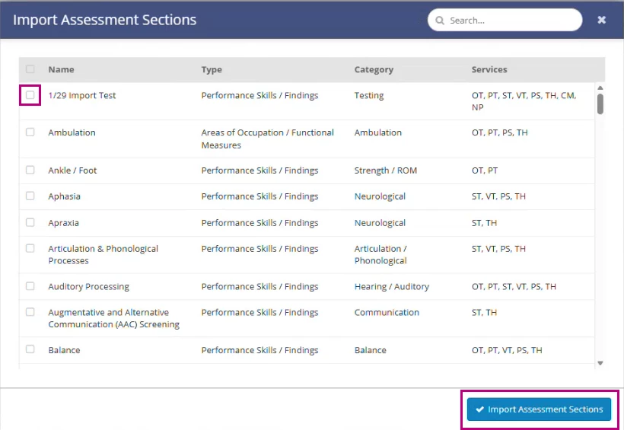
Task: Click the OT, PT services cell
Action: click(485, 170)
